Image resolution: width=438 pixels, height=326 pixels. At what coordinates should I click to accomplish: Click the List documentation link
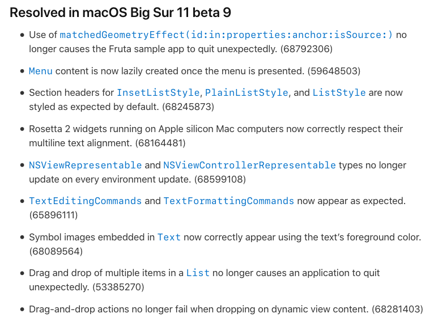tap(198, 273)
